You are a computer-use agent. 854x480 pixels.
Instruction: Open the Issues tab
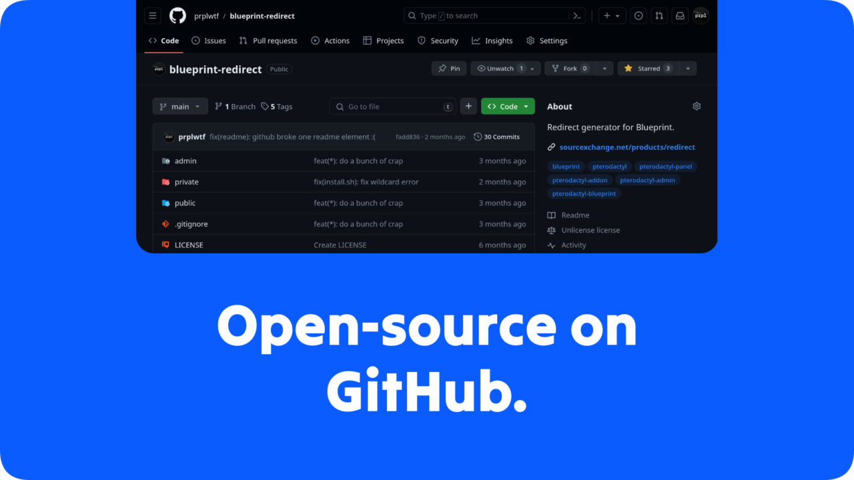[209, 41]
